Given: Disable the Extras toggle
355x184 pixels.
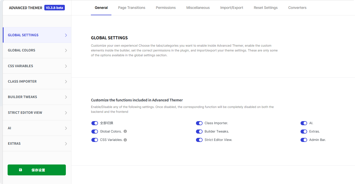Looking at the screenshot, I should click(x=304, y=132).
